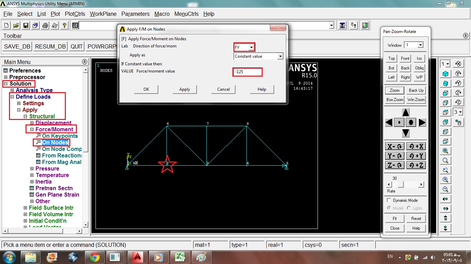Screen dimensions: 471x264
Task: Open the Window number dropdown
Action: pos(420,45)
